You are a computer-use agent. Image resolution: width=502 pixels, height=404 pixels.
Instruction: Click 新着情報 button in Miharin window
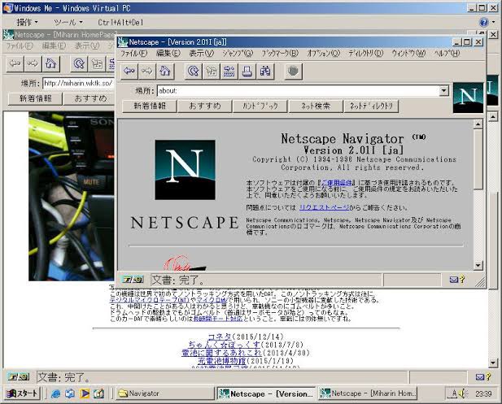(x=36, y=98)
